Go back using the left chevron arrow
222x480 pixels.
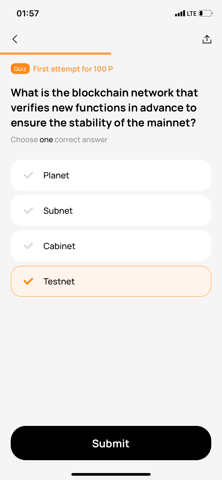[x=15, y=39]
